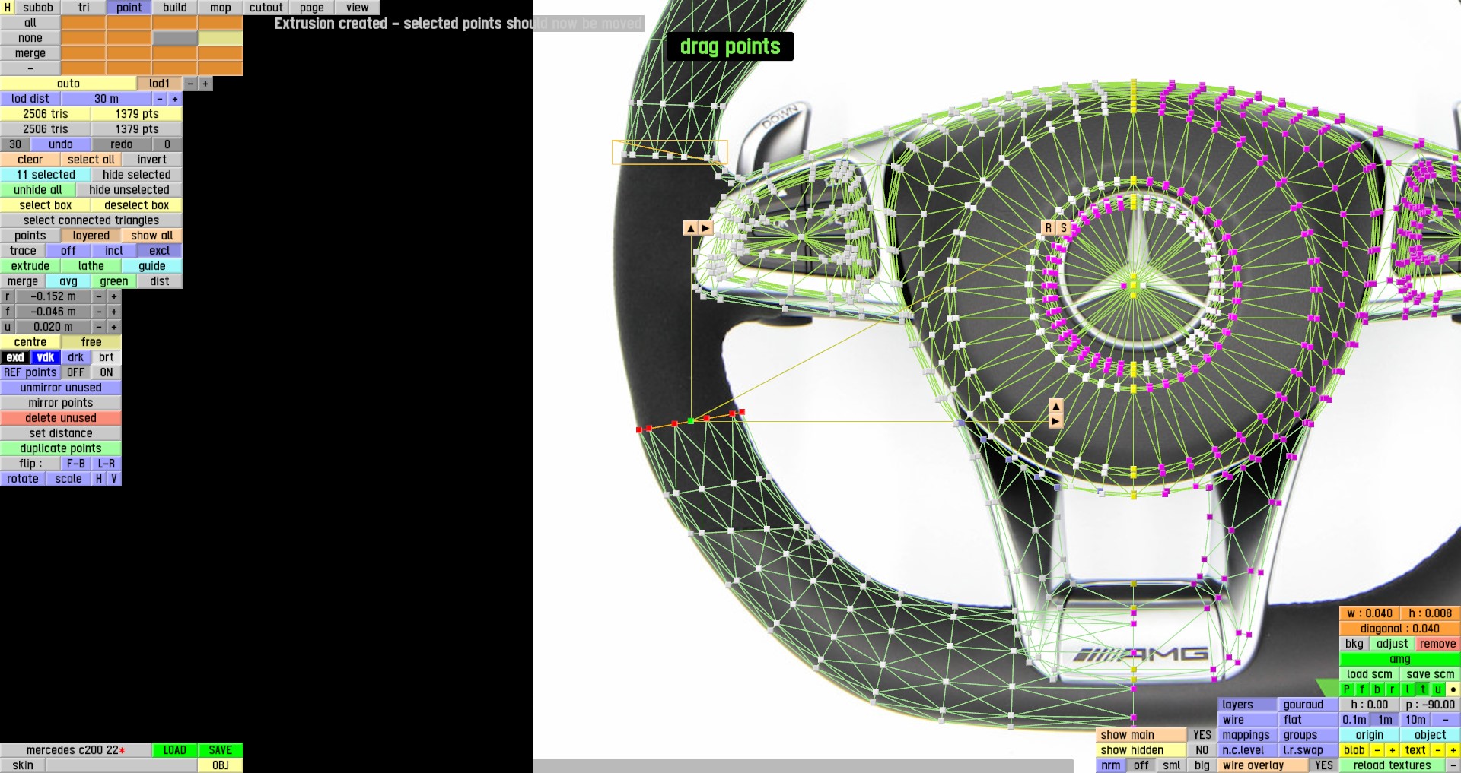Turn REF points OFF
The image size is (1461, 773).
click(76, 372)
